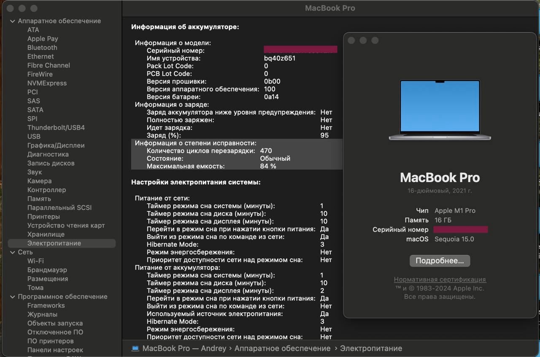Click Аппаратное обеспечение in the bottom path bar
Screen dimensions: 540x357
click(x=282, y=349)
